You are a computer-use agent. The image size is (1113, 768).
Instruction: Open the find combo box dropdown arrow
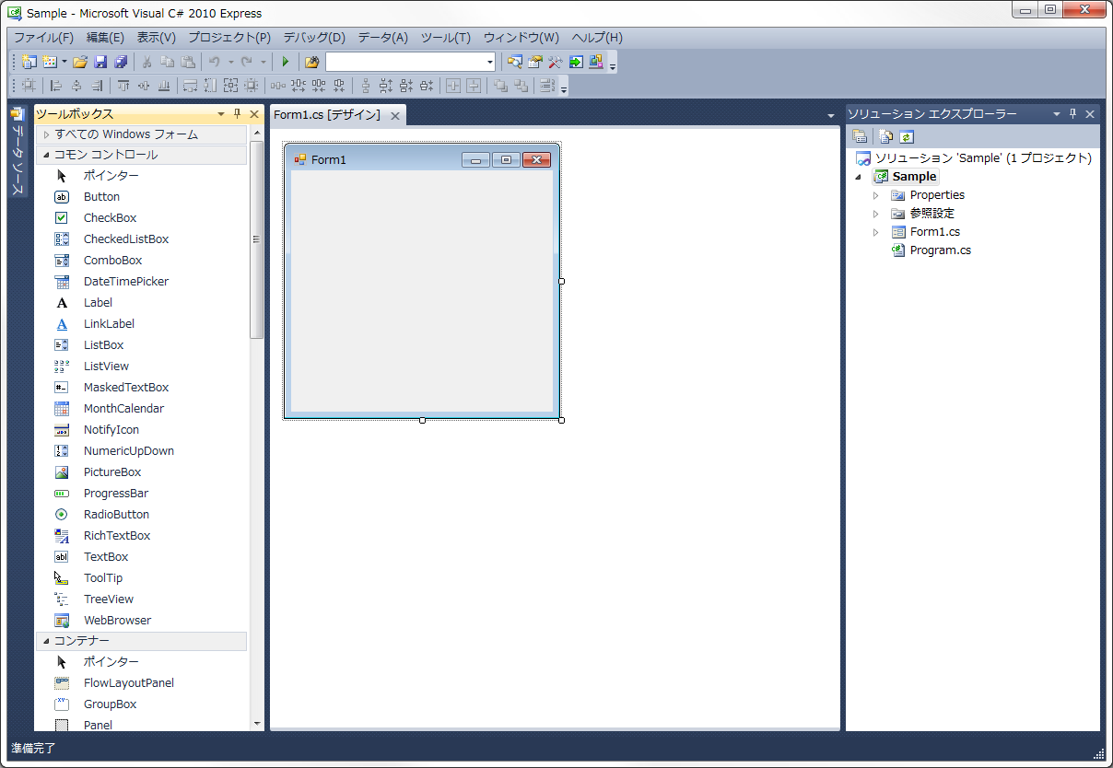[x=490, y=62]
